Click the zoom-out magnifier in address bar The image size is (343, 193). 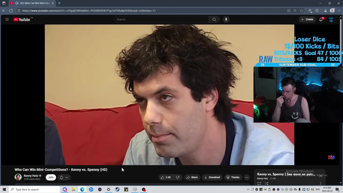[295, 11]
